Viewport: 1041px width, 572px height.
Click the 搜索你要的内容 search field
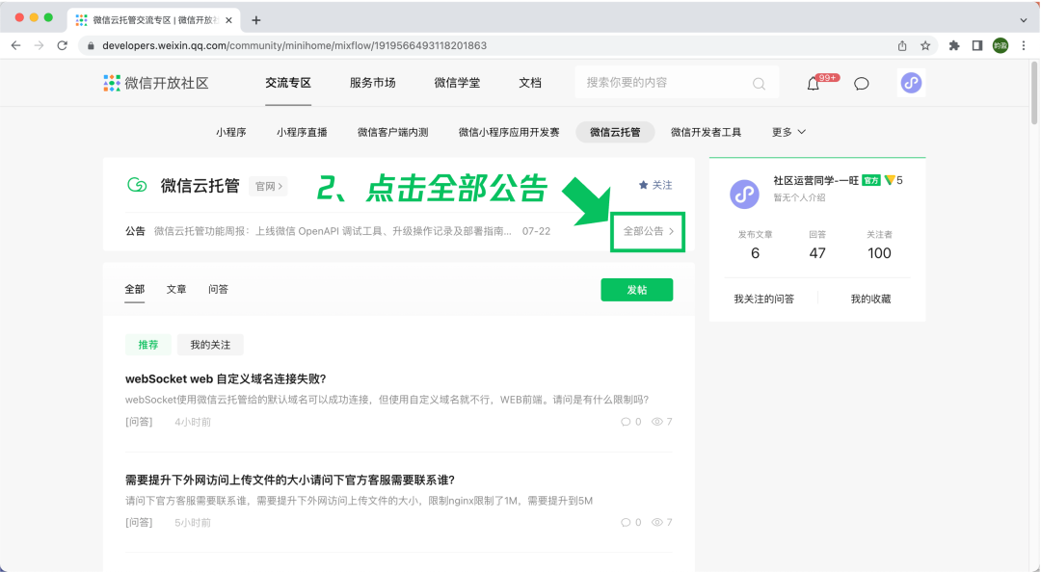click(x=677, y=83)
